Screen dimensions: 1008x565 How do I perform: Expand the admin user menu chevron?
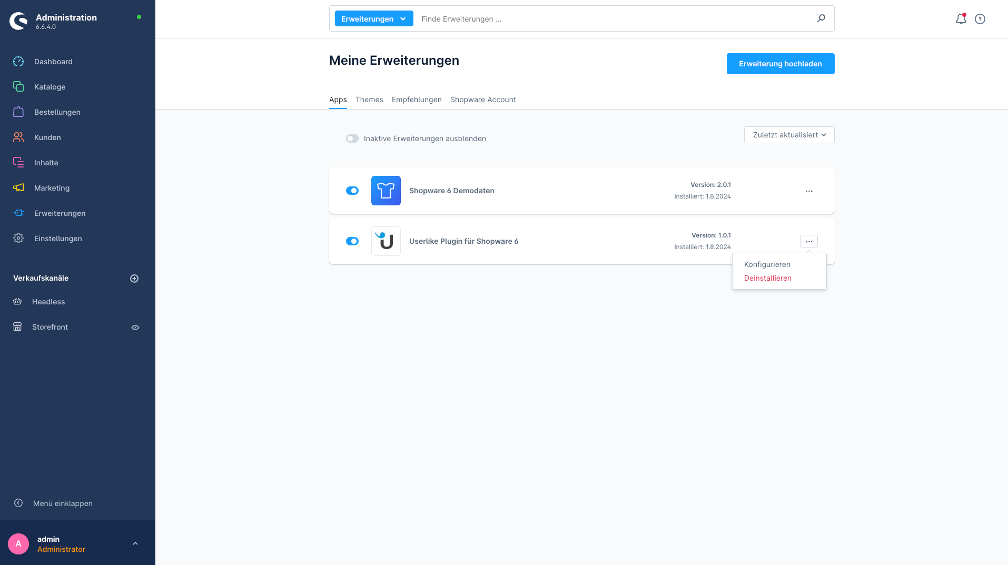click(135, 544)
